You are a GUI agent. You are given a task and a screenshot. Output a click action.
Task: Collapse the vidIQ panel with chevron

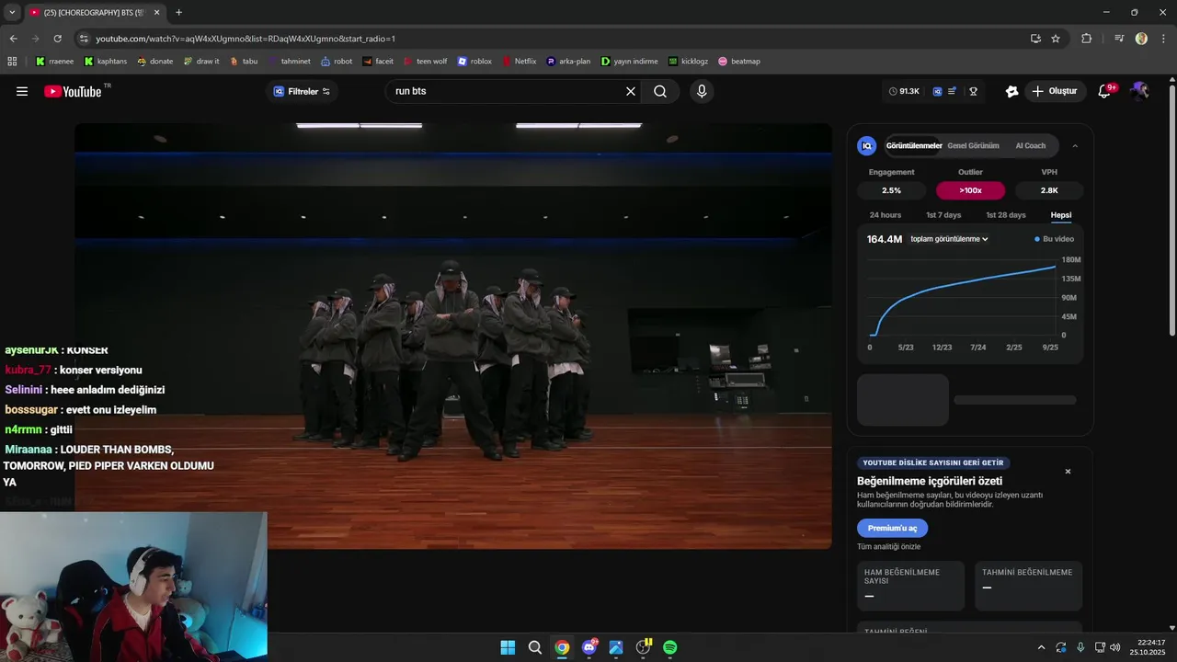[x=1075, y=145]
